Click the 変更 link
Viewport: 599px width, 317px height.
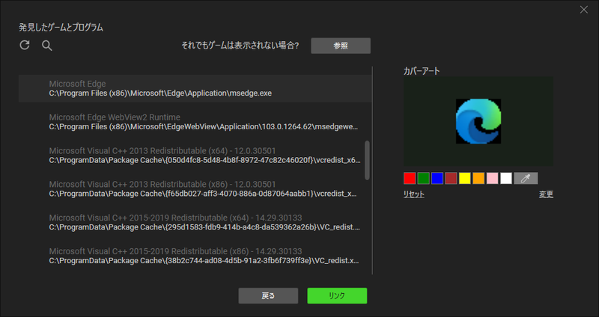click(546, 194)
